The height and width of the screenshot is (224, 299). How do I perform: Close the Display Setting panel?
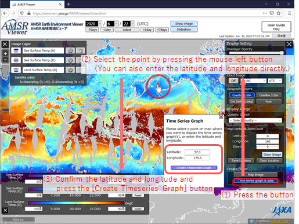click(289, 44)
